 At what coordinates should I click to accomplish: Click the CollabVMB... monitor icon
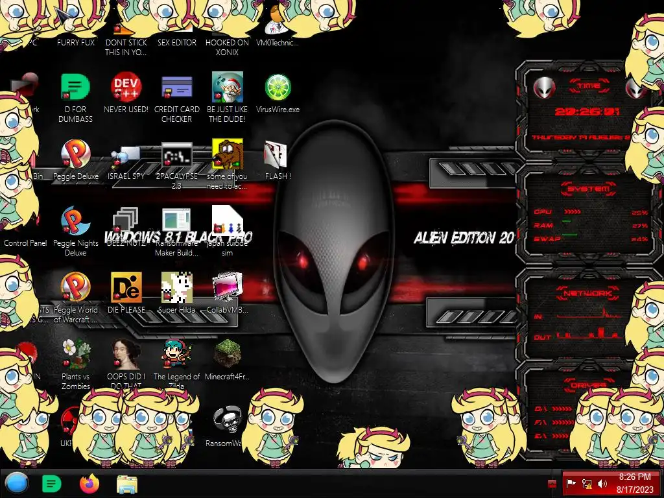[228, 287]
